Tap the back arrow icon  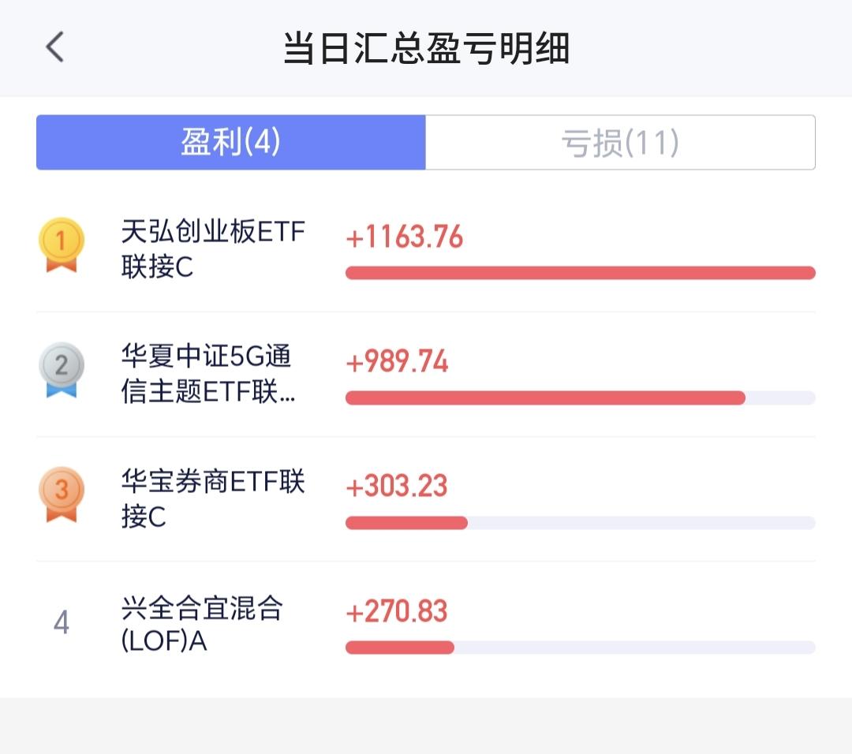(54, 47)
